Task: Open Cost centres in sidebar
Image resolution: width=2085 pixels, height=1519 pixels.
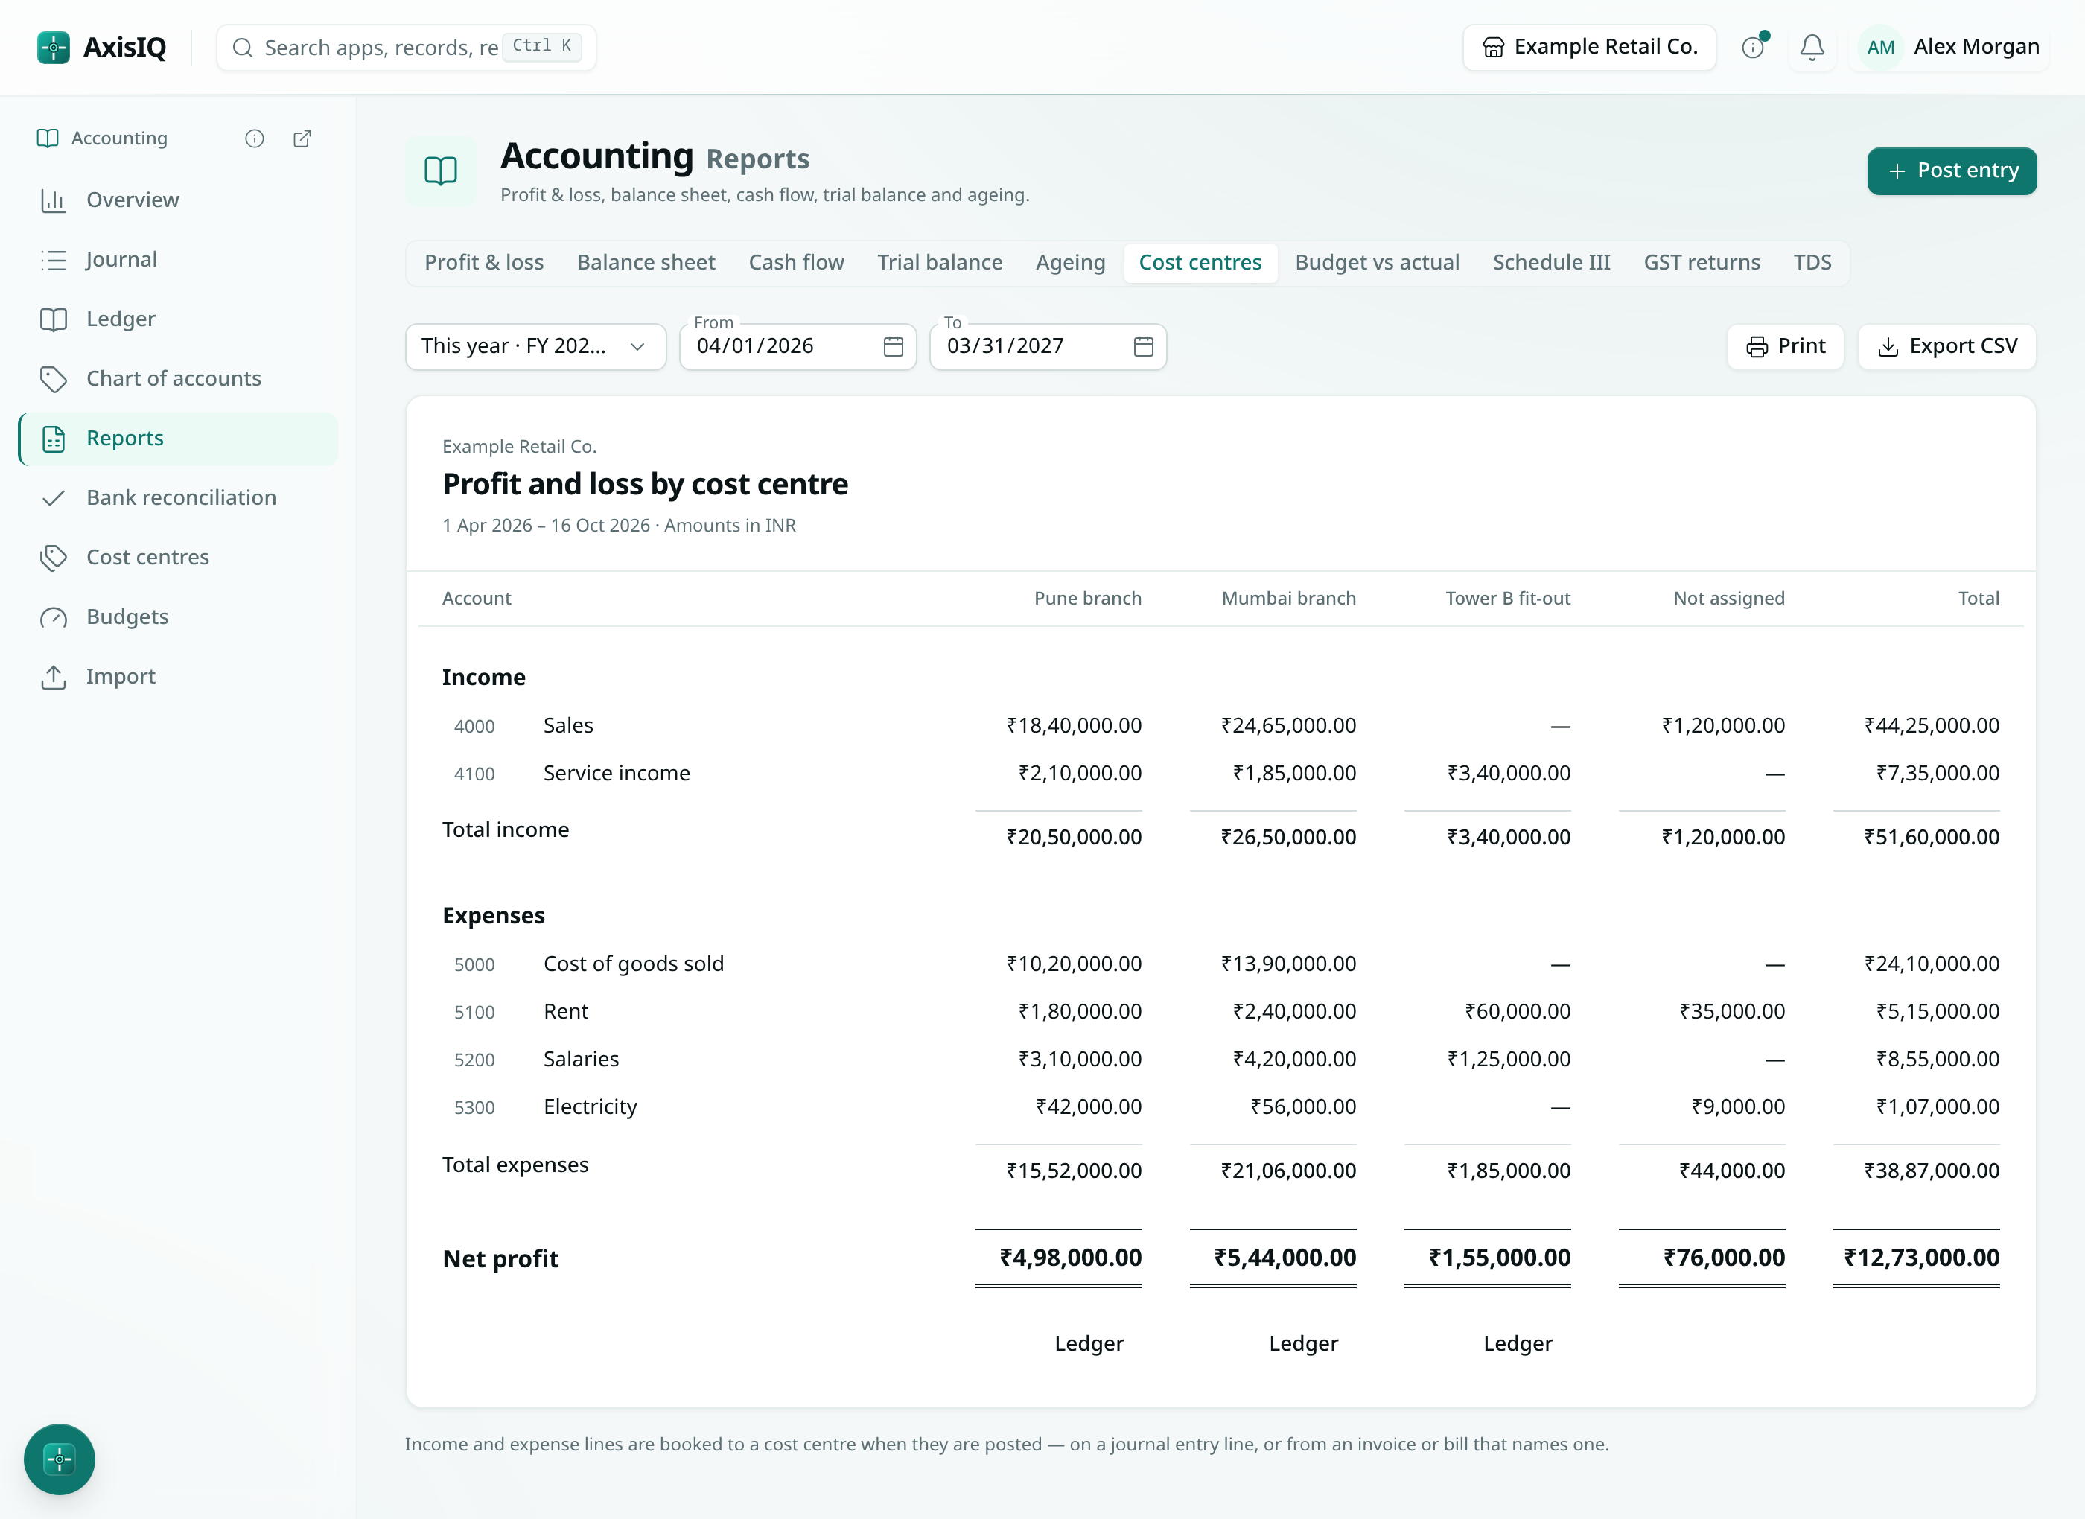Action: (x=179, y=557)
